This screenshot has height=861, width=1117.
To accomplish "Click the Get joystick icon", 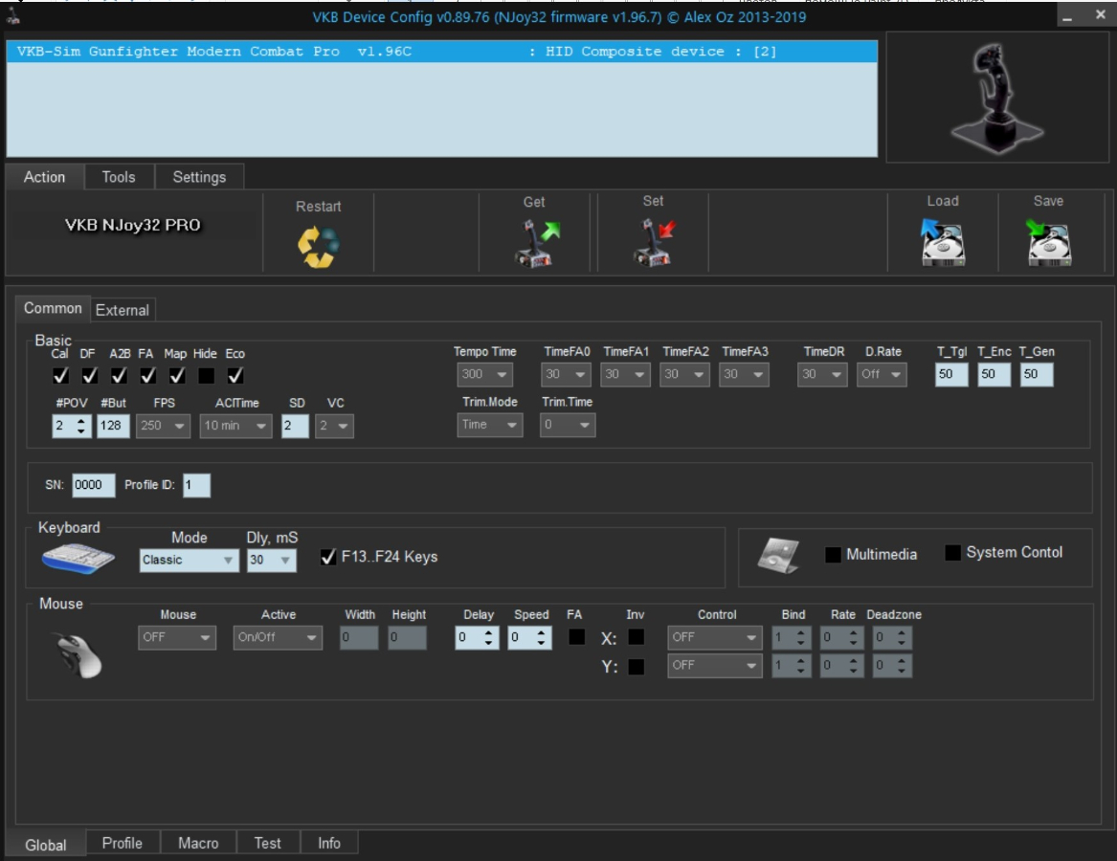I will (537, 244).
